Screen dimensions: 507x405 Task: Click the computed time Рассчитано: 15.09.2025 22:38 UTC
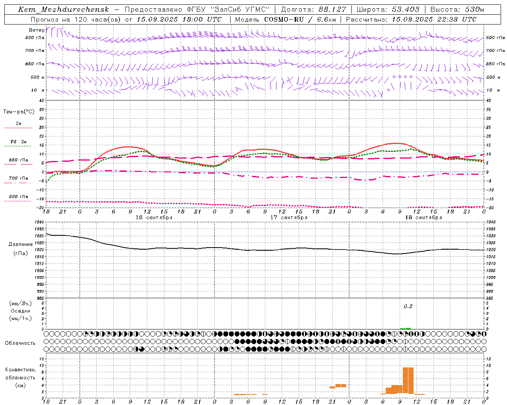coord(411,19)
